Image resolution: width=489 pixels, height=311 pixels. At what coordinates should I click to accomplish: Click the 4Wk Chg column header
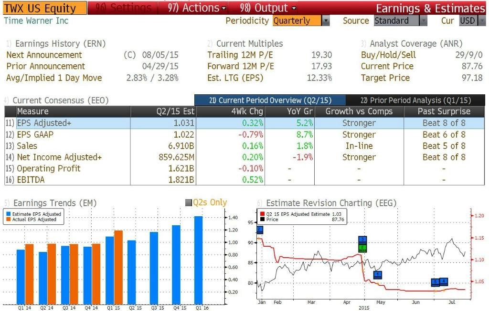(x=231, y=111)
